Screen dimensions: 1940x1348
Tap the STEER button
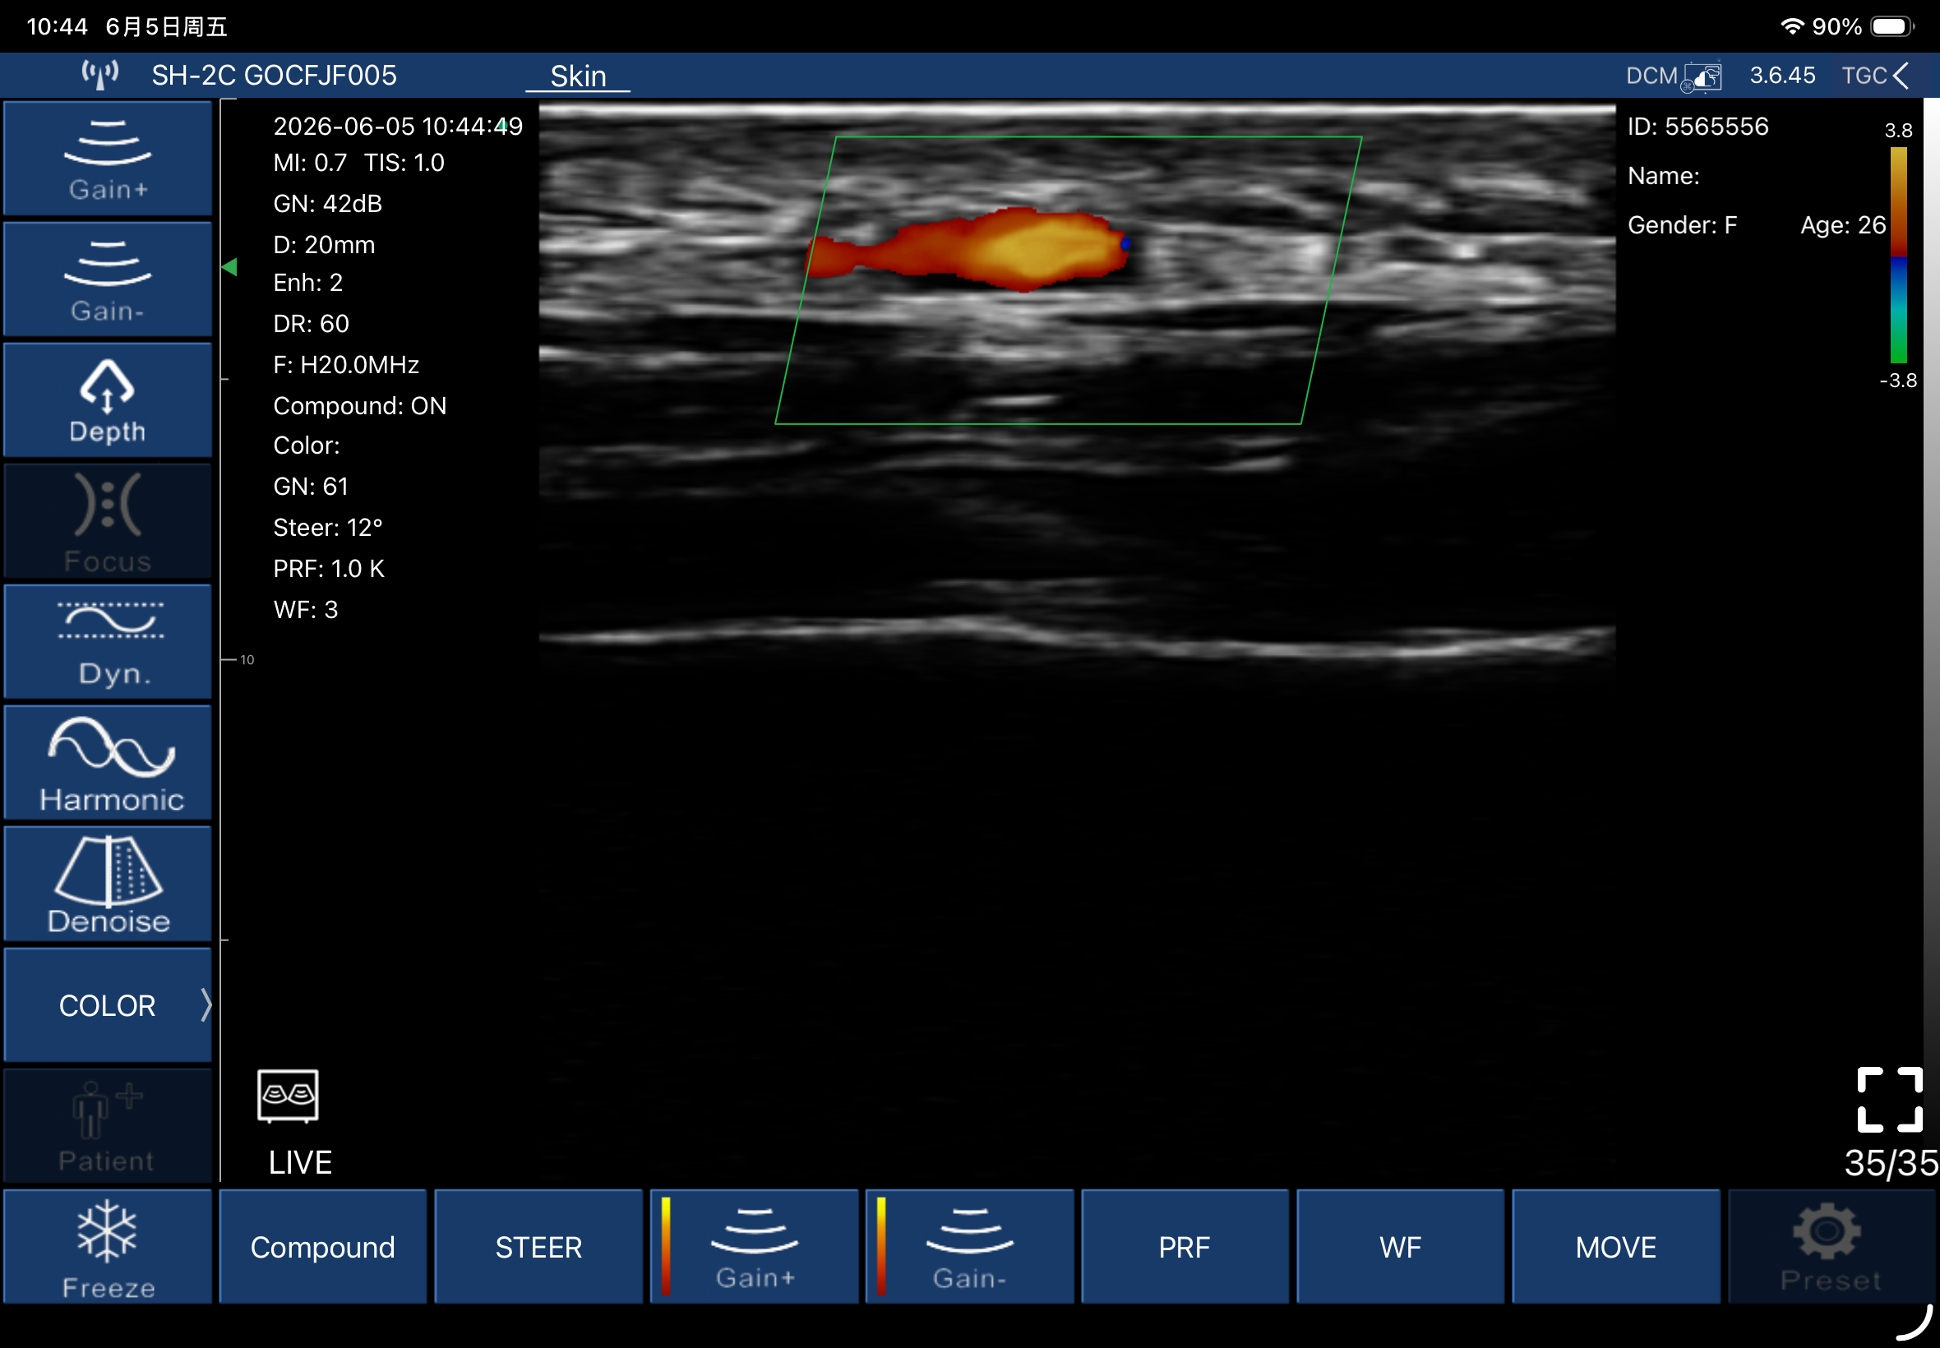[538, 1247]
